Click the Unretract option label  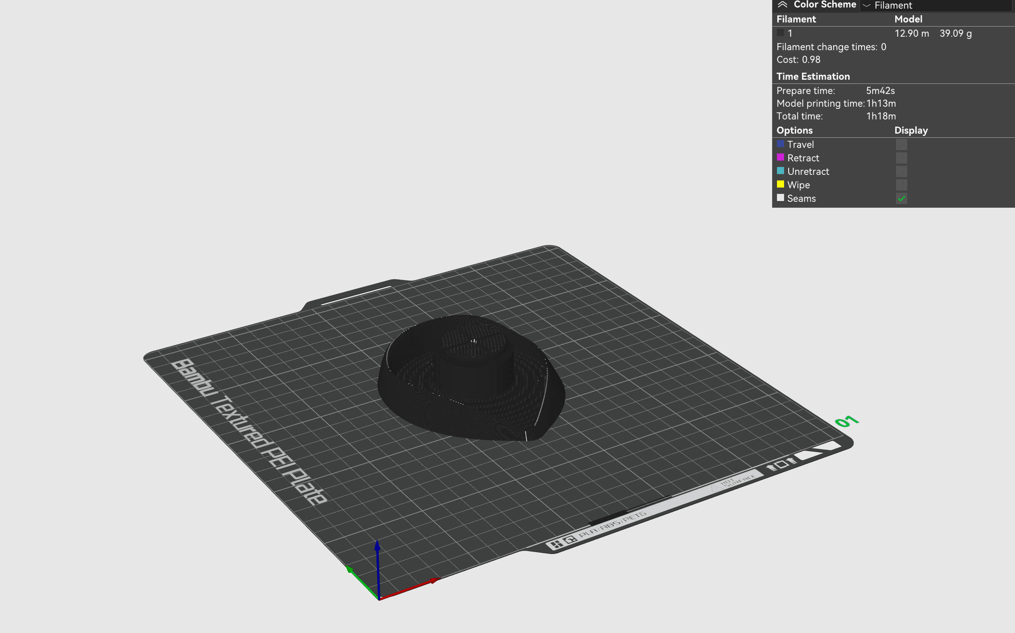[808, 171]
